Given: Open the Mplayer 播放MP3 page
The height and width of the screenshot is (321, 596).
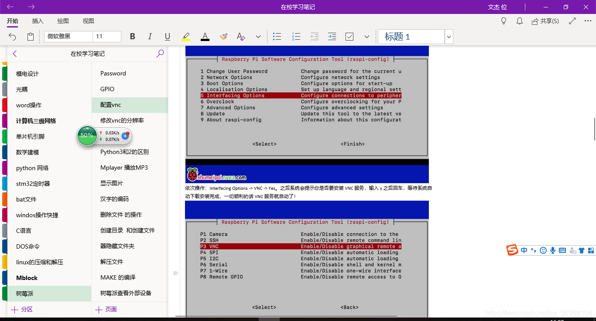Looking at the screenshot, I should tap(130, 167).
